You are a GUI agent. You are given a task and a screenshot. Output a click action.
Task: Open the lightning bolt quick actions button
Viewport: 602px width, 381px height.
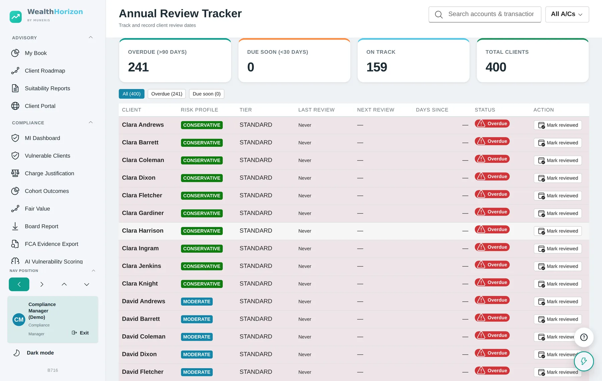click(584, 361)
